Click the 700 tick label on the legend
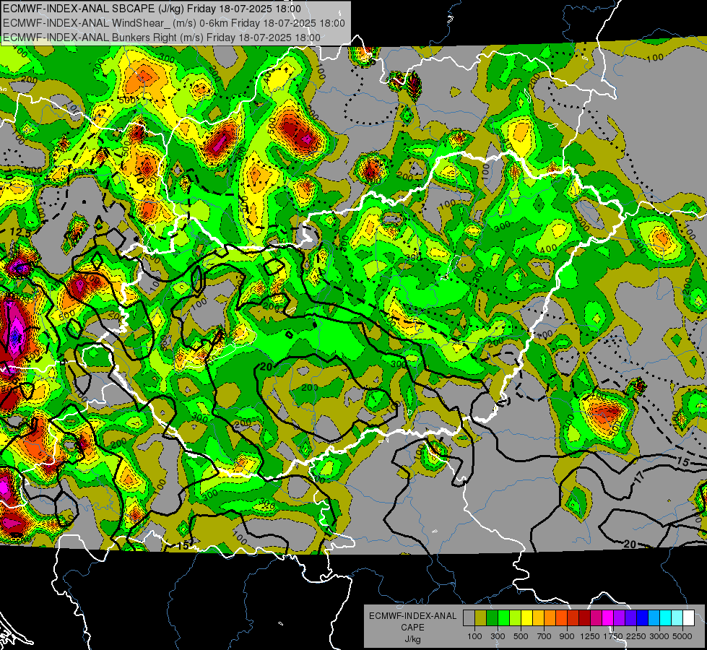This screenshot has width=707, height=650. 545,636
